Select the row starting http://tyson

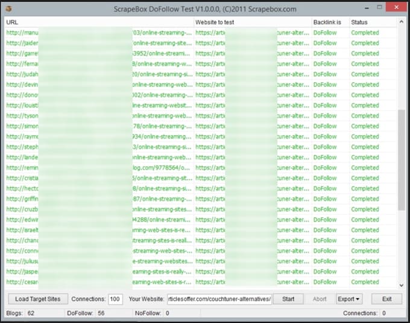[201, 116]
